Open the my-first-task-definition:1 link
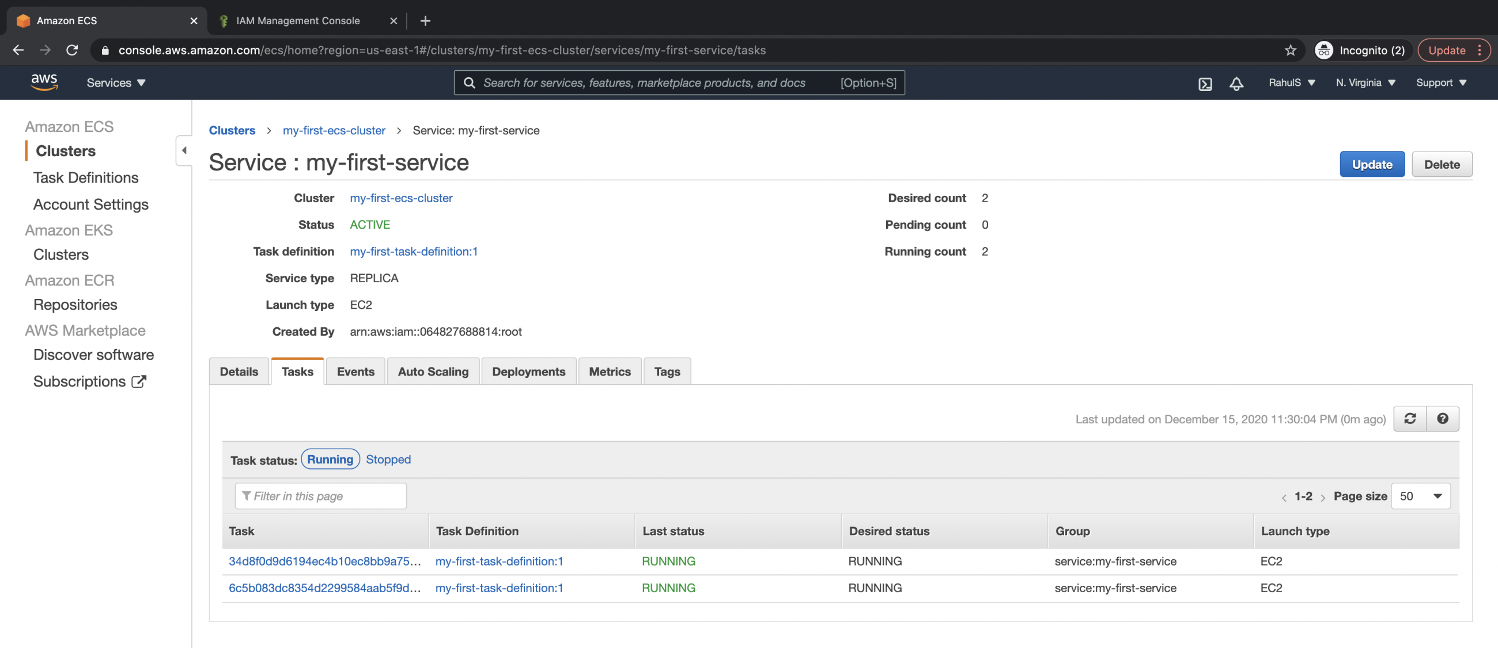 click(414, 251)
